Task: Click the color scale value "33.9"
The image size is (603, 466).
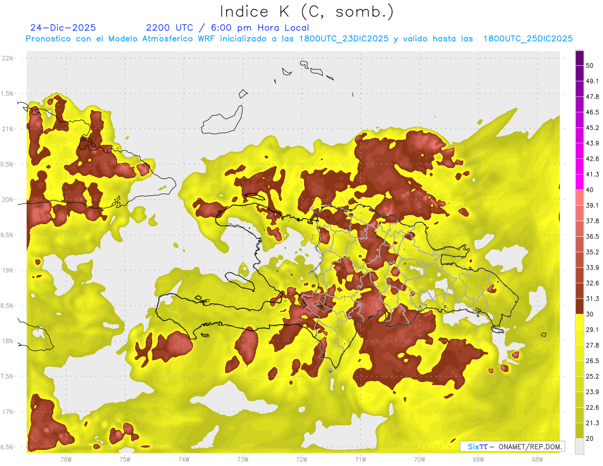Action: click(592, 267)
